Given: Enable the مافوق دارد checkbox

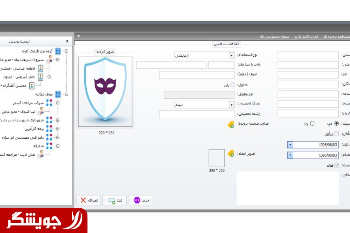Looking at the screenshot, I should [x=232, y=85].
